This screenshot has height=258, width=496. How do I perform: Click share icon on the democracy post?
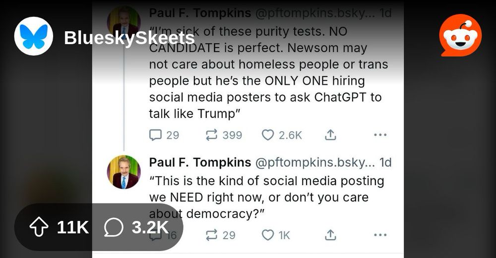click(330, 235)
